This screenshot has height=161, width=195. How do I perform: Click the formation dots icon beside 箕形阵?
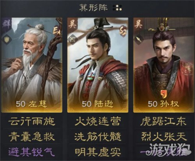117,8
